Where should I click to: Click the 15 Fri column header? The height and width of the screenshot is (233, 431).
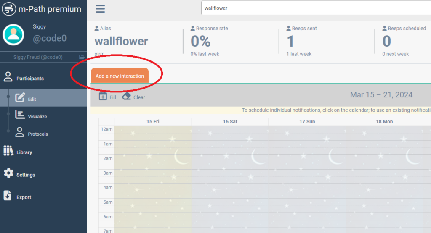pos(153,121)
